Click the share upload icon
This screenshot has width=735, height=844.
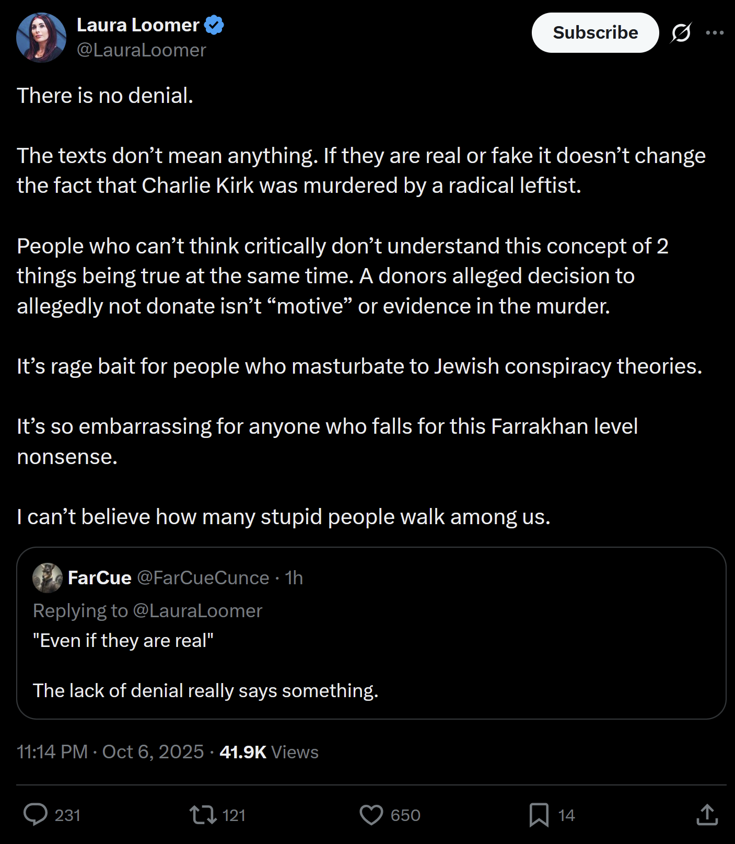point(707,815)
